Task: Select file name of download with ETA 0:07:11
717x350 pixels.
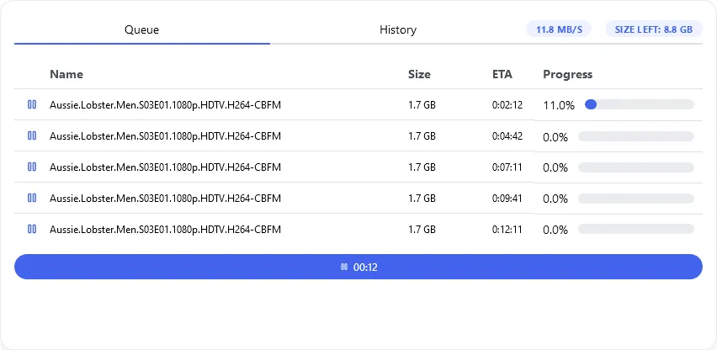Action: pos(165,167)
